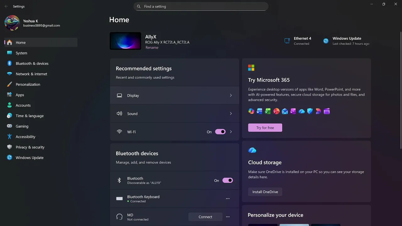Click the System monitor icon in sidebar
402x226 pixels.
tap(9, 53)
